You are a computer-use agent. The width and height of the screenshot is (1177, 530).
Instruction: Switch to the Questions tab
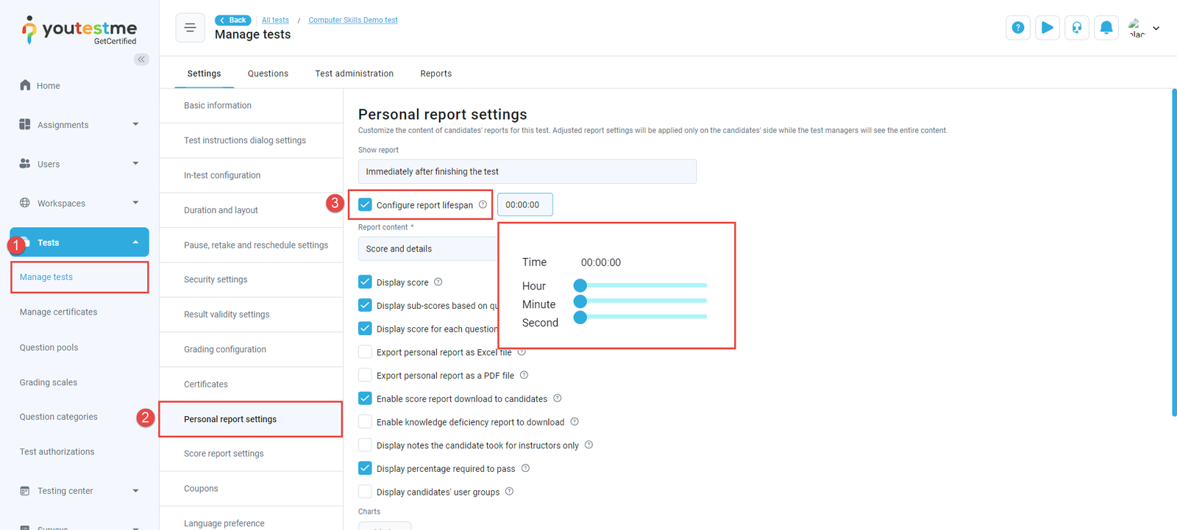click(268, 74)
